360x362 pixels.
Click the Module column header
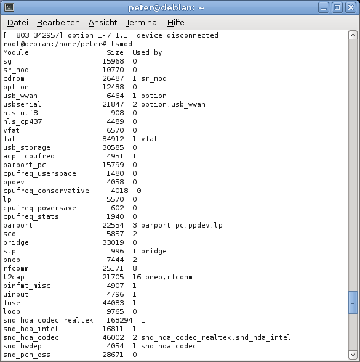pyautogui.click(x=16, y=52)
